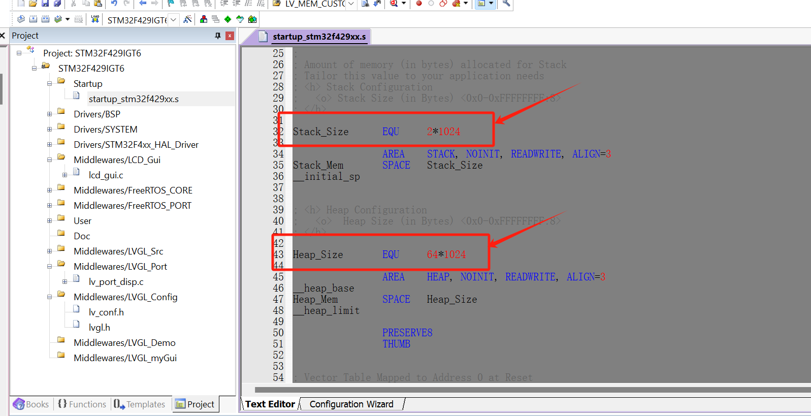Start the debug session icon
This screenshot has width=811, height=416.
(394, 4)
